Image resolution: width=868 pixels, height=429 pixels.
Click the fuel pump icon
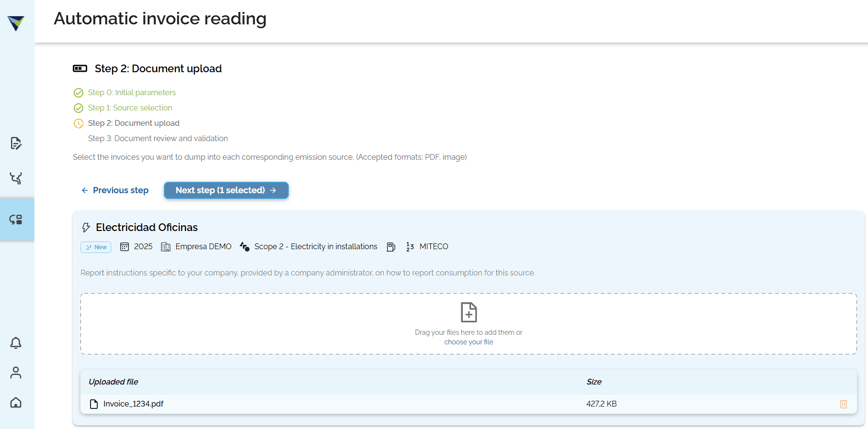(391, 247)
